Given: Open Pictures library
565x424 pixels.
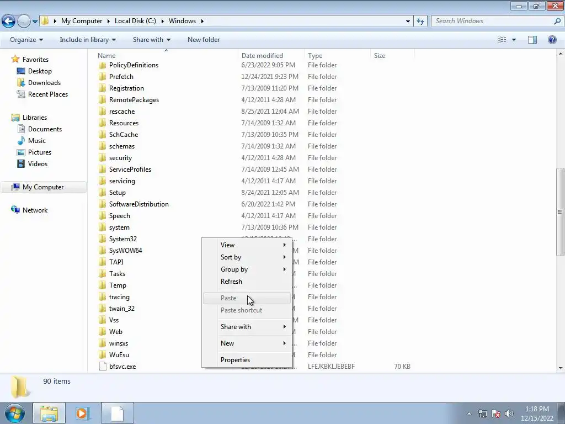Looking at the screenshot, I should click(x=40, y=152).
